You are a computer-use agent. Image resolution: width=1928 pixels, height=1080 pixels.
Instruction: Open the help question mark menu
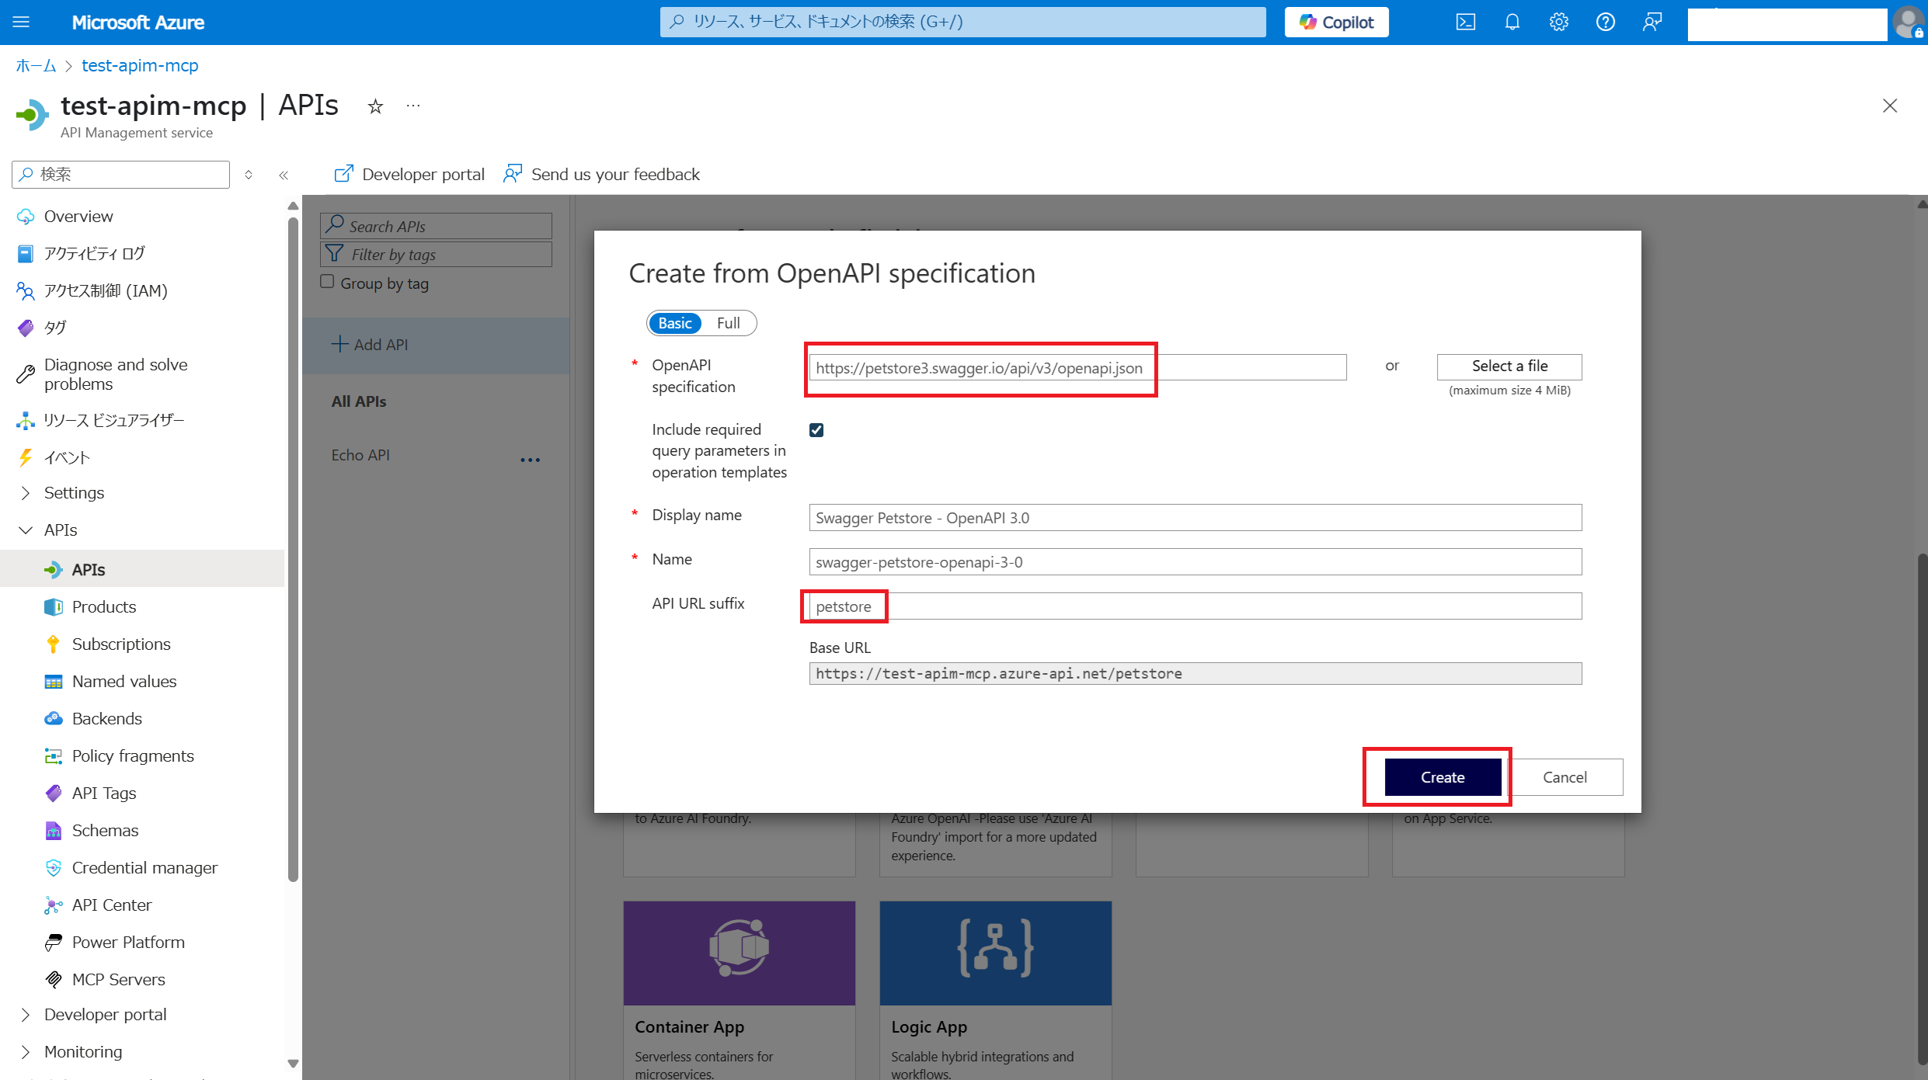(x=1605, y=22)
